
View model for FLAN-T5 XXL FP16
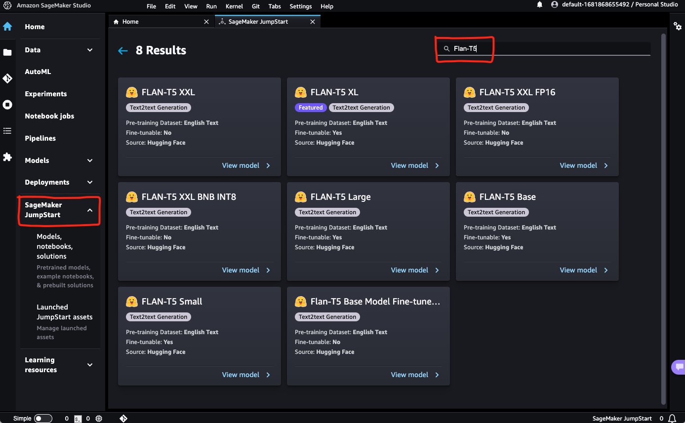point(584,165)
